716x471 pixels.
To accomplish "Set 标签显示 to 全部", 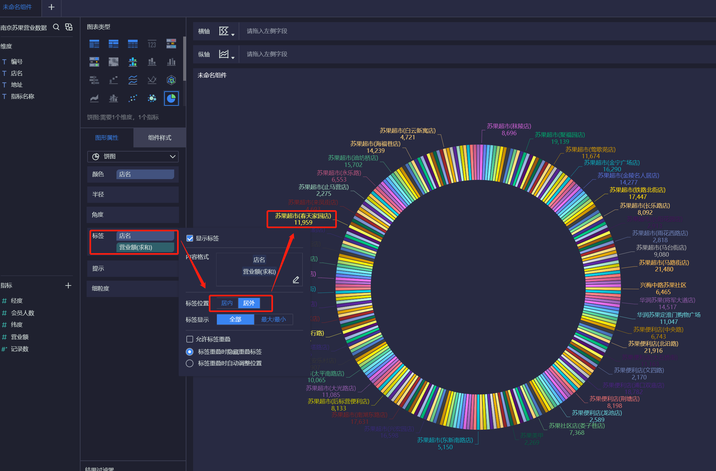I will 235,319.
